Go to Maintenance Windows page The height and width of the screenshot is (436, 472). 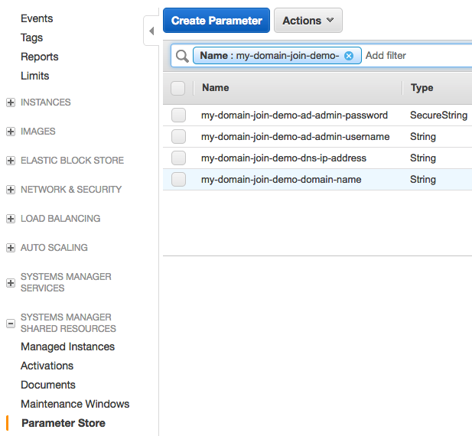(75, 404)
